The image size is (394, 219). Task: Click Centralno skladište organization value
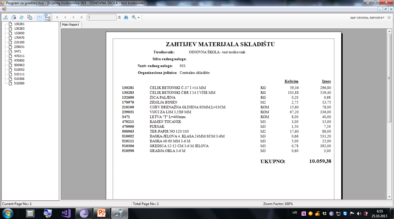194,73
